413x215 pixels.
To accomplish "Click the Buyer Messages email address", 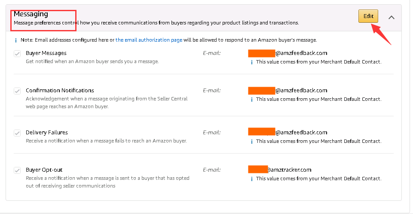I will click(x=288, y=53).
